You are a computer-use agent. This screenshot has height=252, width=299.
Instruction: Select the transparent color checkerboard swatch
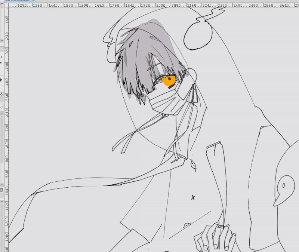1,94
